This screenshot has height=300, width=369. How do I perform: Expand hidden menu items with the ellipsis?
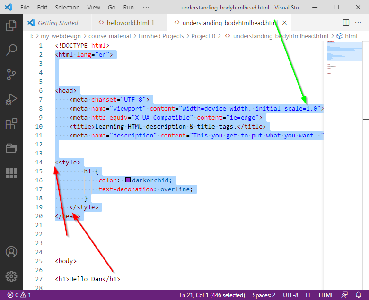coord(146,7)
